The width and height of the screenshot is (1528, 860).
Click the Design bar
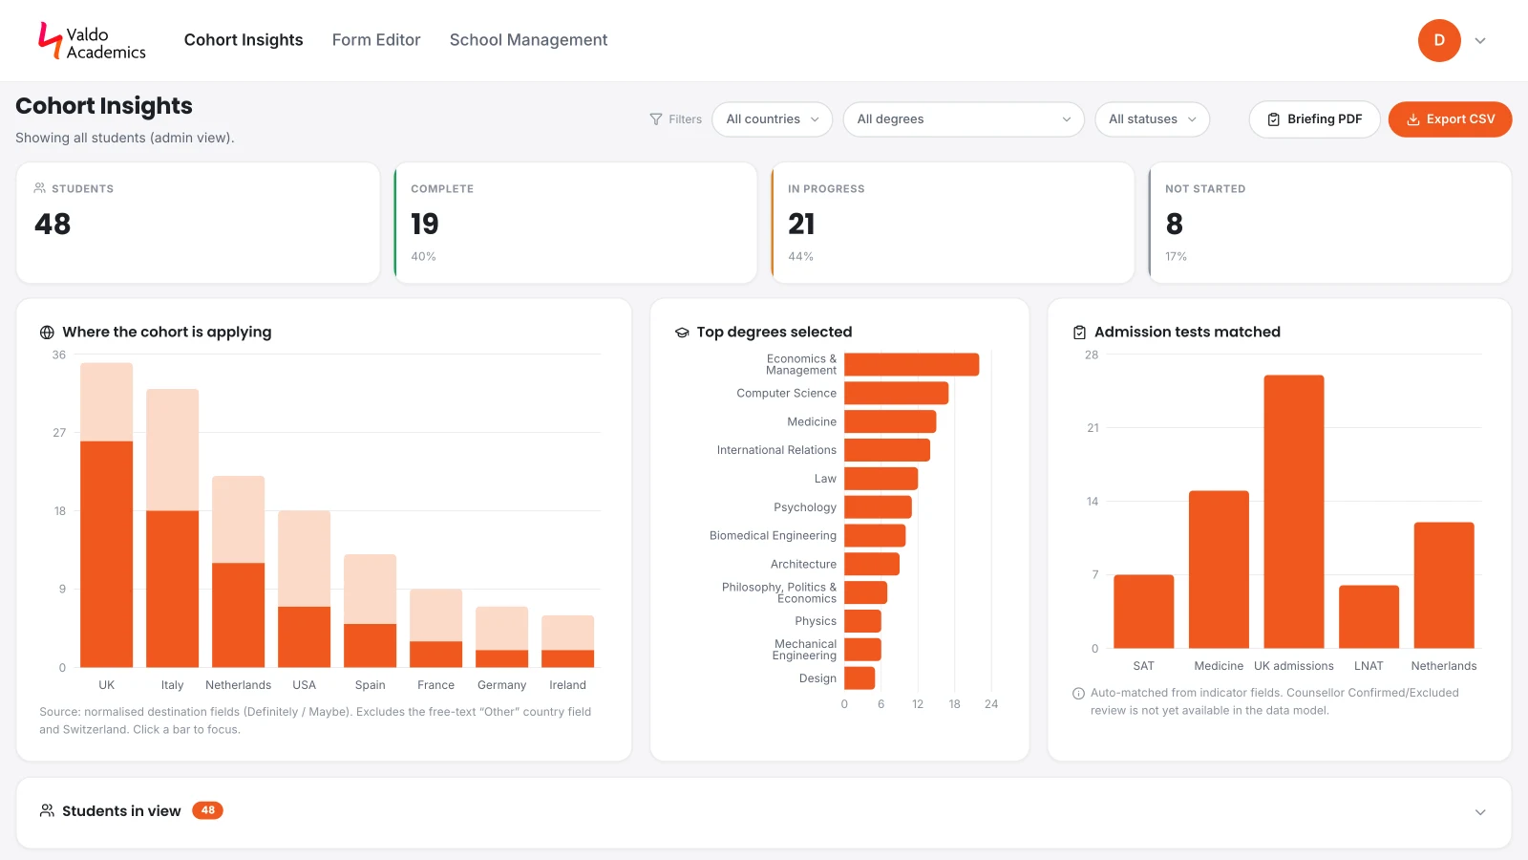pyautogui.click(x=859, y=678)
